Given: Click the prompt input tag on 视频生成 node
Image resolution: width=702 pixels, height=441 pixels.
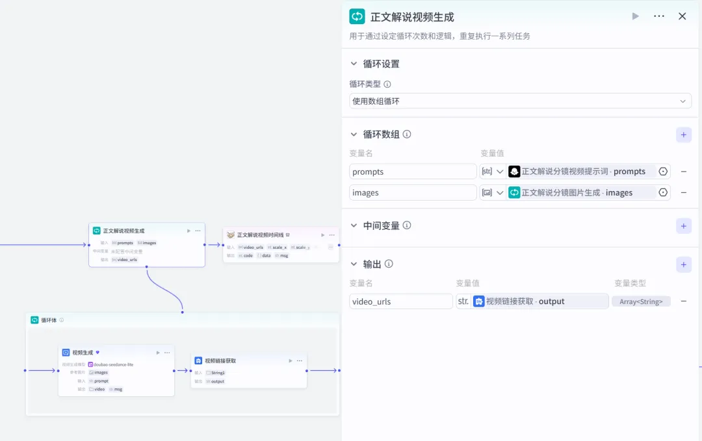Looking at the screenshot, I should click(99, 381).
